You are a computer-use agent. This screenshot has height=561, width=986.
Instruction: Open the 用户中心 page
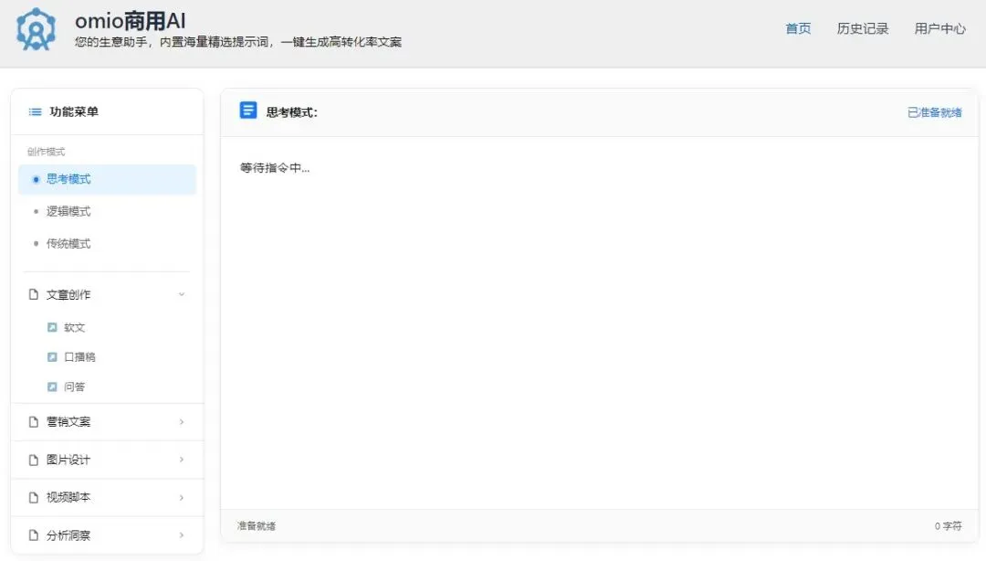[x=939, y=28]
